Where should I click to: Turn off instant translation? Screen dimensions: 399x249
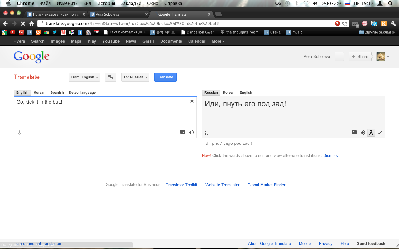tap(37, 243)
